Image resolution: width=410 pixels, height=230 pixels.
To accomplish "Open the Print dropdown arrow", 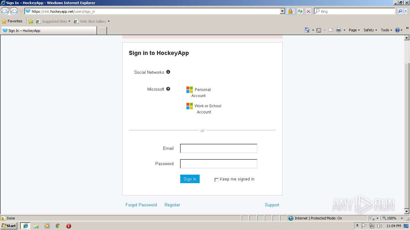I will tap(344, 30).
